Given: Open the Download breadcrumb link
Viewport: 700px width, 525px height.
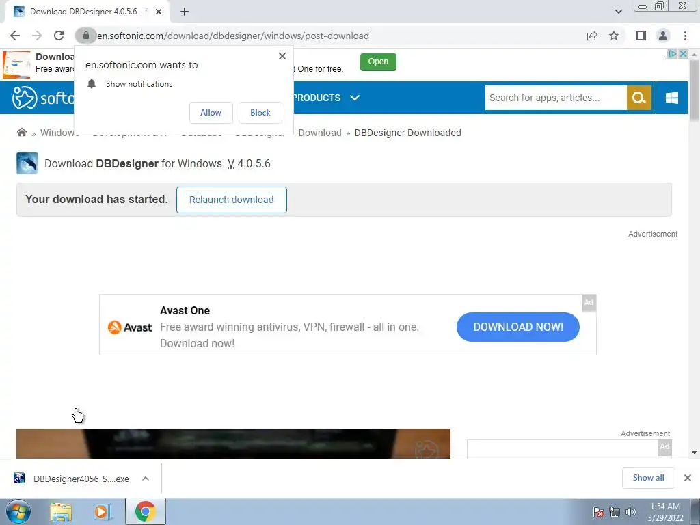Looking at the screenshot, I should pyautogui.click(x=320, y=133).
